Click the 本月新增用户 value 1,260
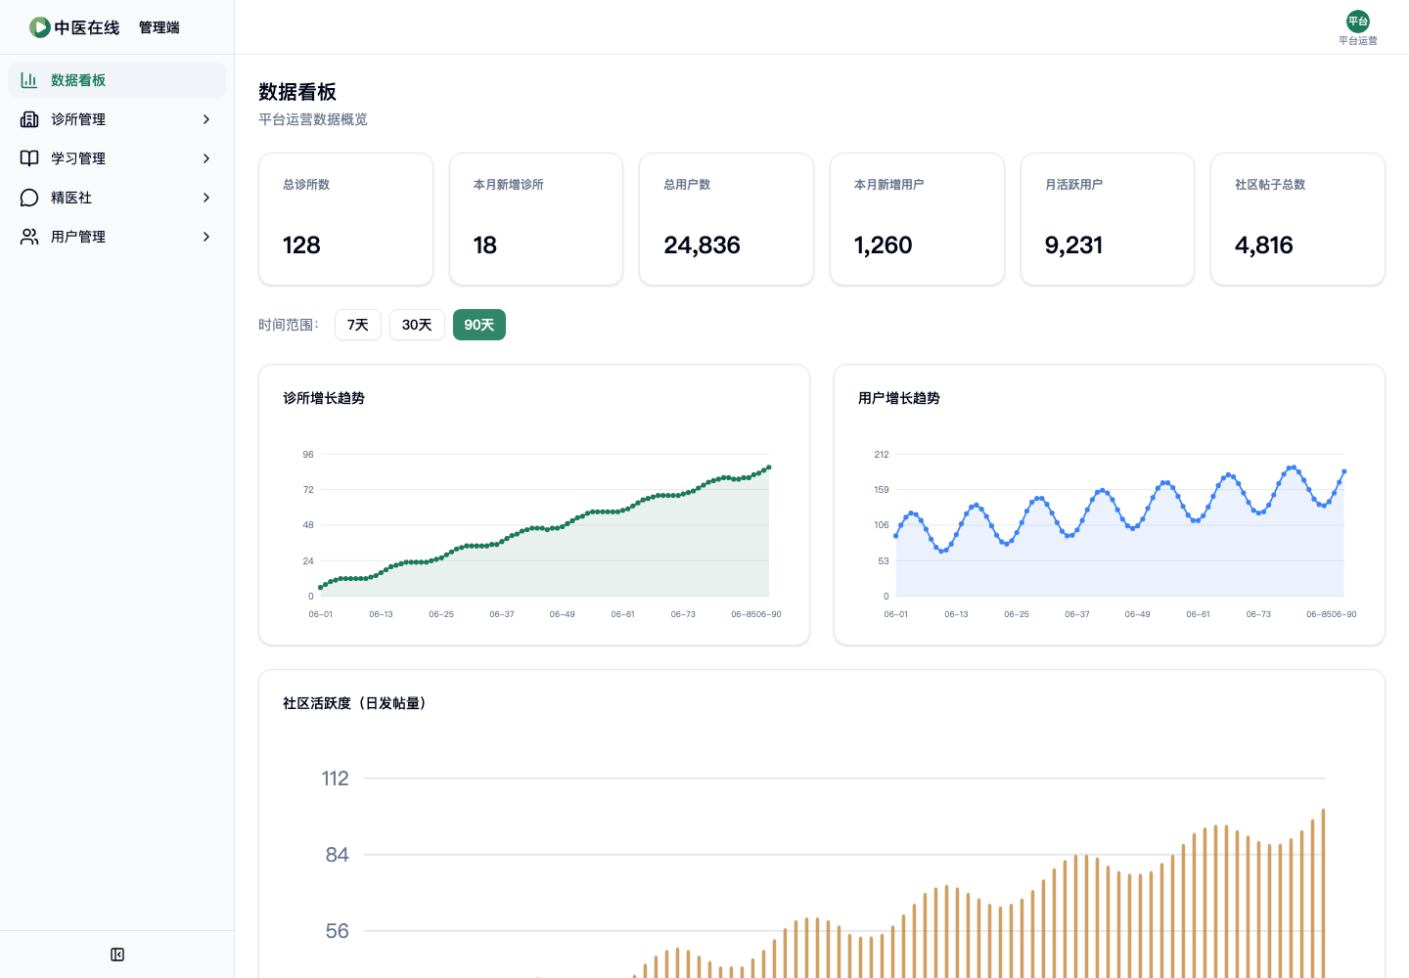Viewport: 1409px width, 978px height. click(883, 245)
